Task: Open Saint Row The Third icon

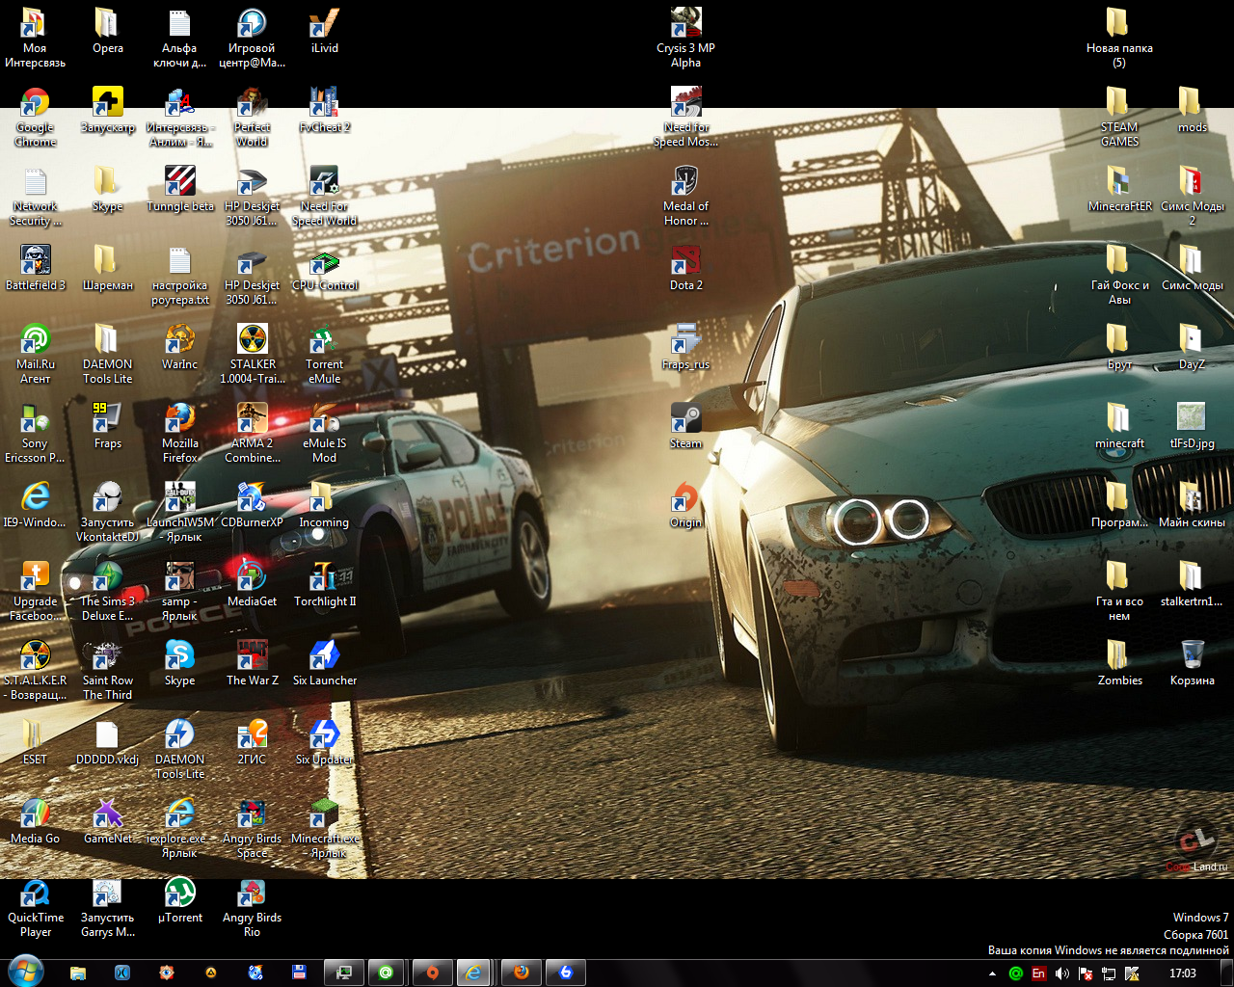Action: click(108, 655)
